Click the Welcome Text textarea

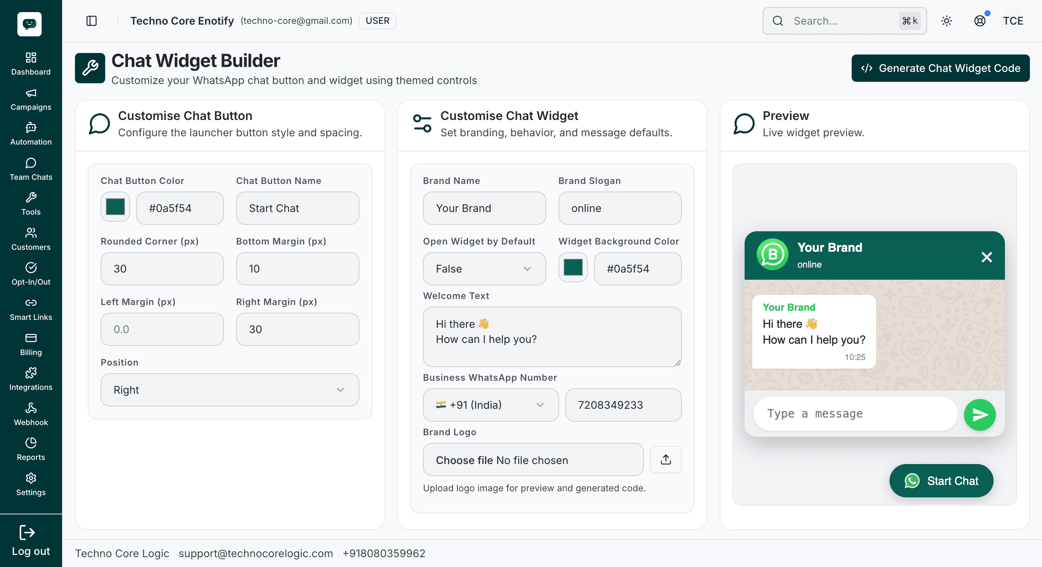click(x=552, y=337)
